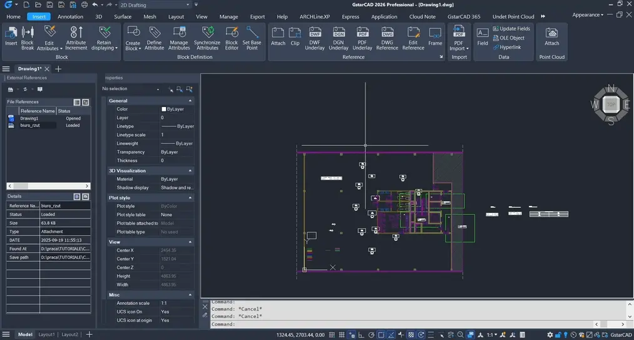Click the Hyperlink button
Image resolution: width=634 pixels, height=340 pixels.
tap(506, 48)
